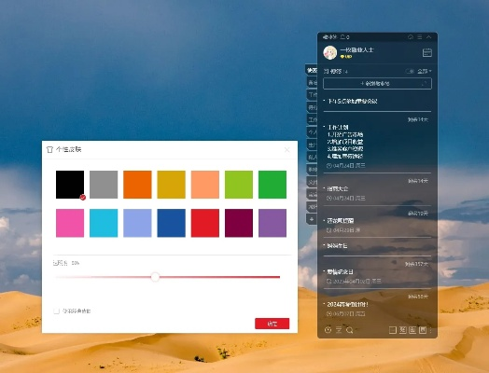The height and width of the screenshot is (373, 489).
Task: Click the blank square view icon at bottom
Action: click(393, 330)
